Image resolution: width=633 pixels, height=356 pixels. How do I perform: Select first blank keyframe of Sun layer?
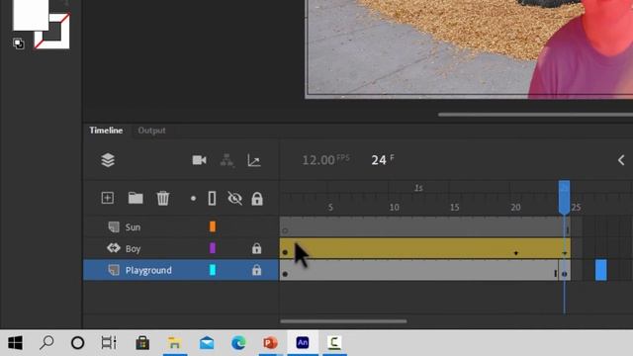[x=285, y=230]
